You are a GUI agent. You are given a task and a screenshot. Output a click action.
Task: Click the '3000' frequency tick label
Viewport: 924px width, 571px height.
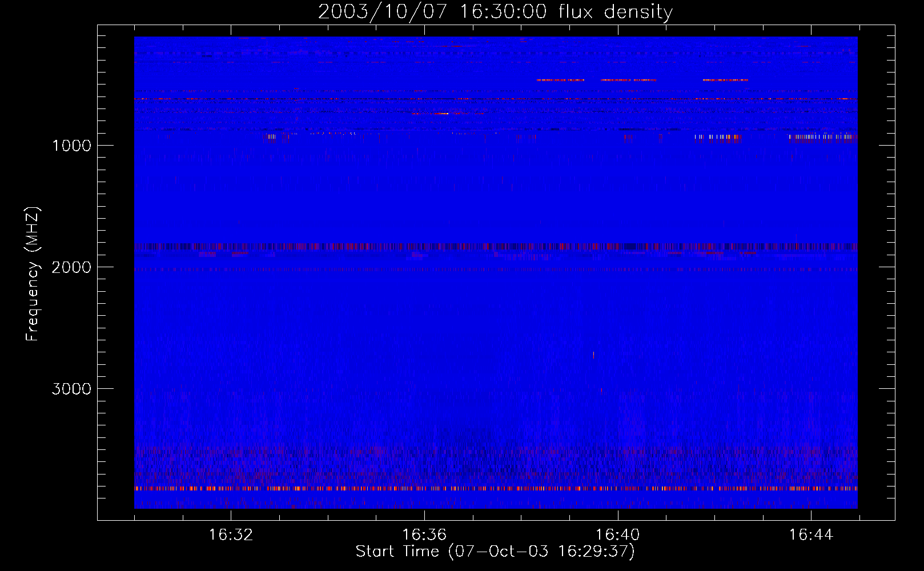pyautogui.click(x=71, y=389)
